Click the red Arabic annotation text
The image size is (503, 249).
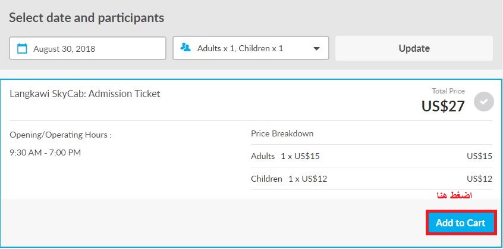[x=455, y=195]
